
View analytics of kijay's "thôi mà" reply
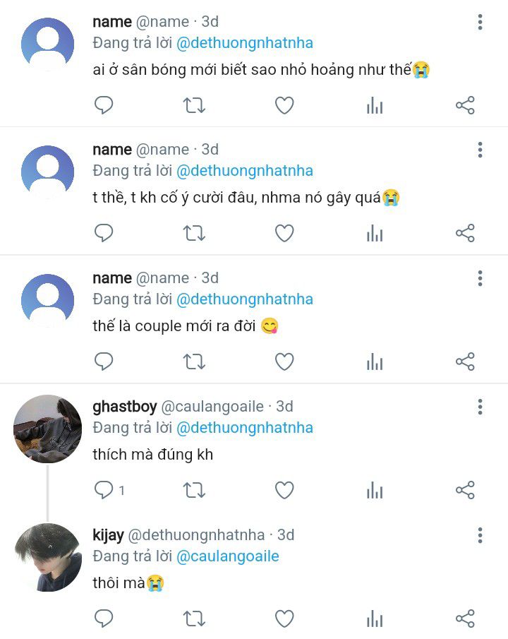point(375,619)
